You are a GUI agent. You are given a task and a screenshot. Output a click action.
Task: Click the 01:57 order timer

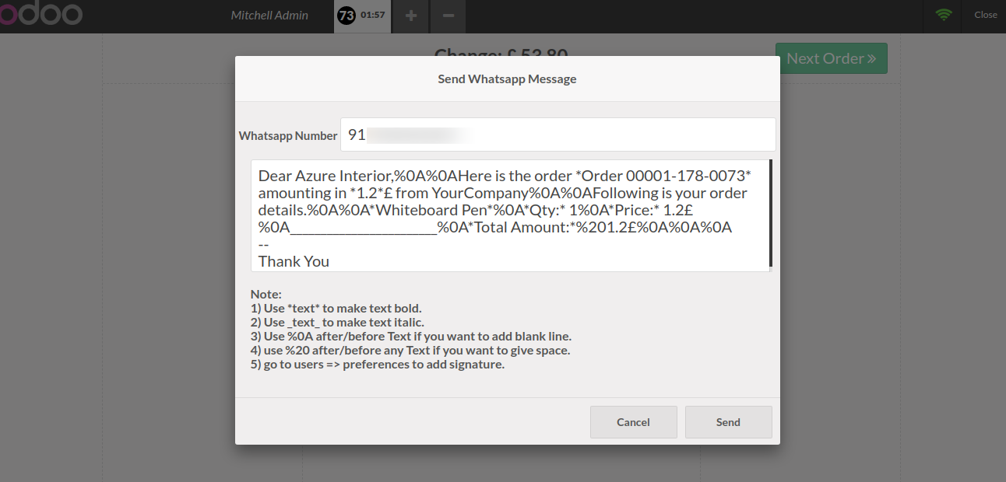372,15
